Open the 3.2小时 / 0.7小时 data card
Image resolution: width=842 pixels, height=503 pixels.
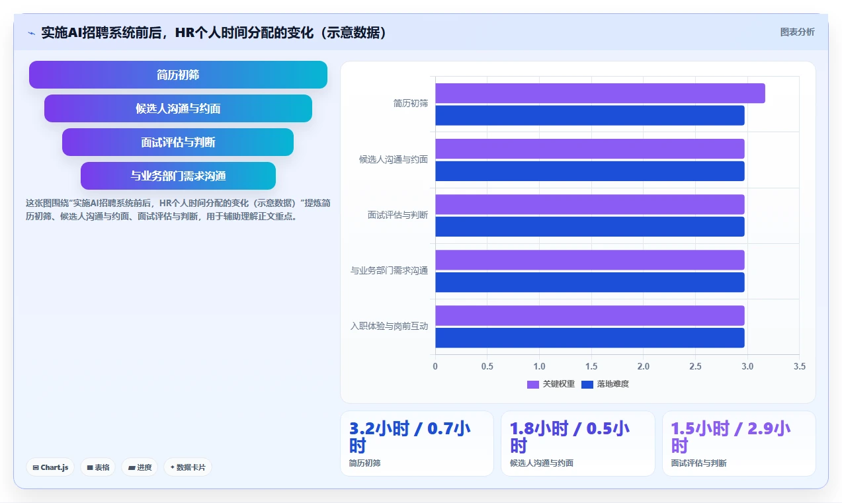pyautogui.click(x=417, y=444)
